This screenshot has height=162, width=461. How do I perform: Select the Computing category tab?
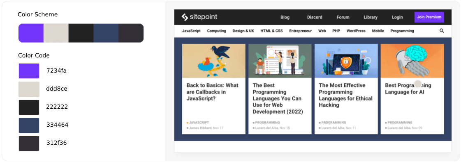217,31
